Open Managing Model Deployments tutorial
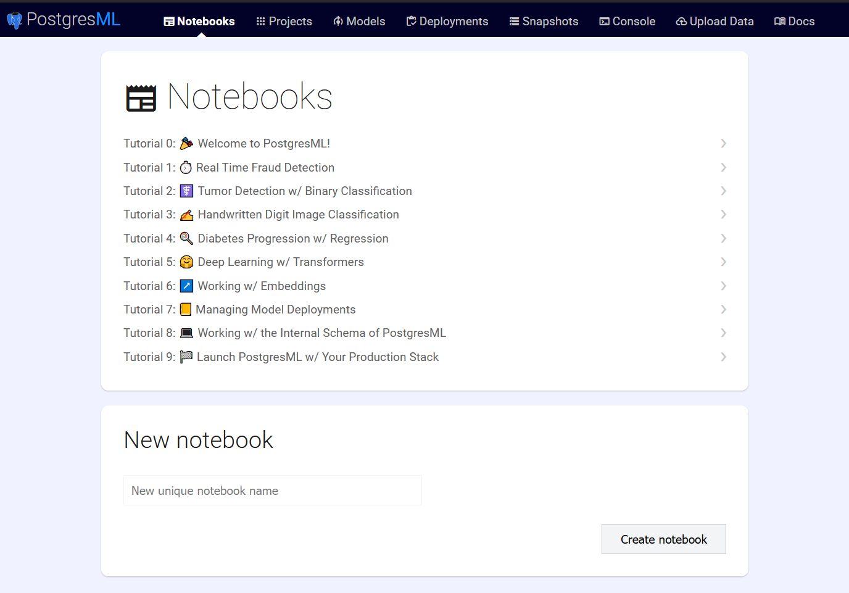 pyautogui.click(x=276, y=310)
